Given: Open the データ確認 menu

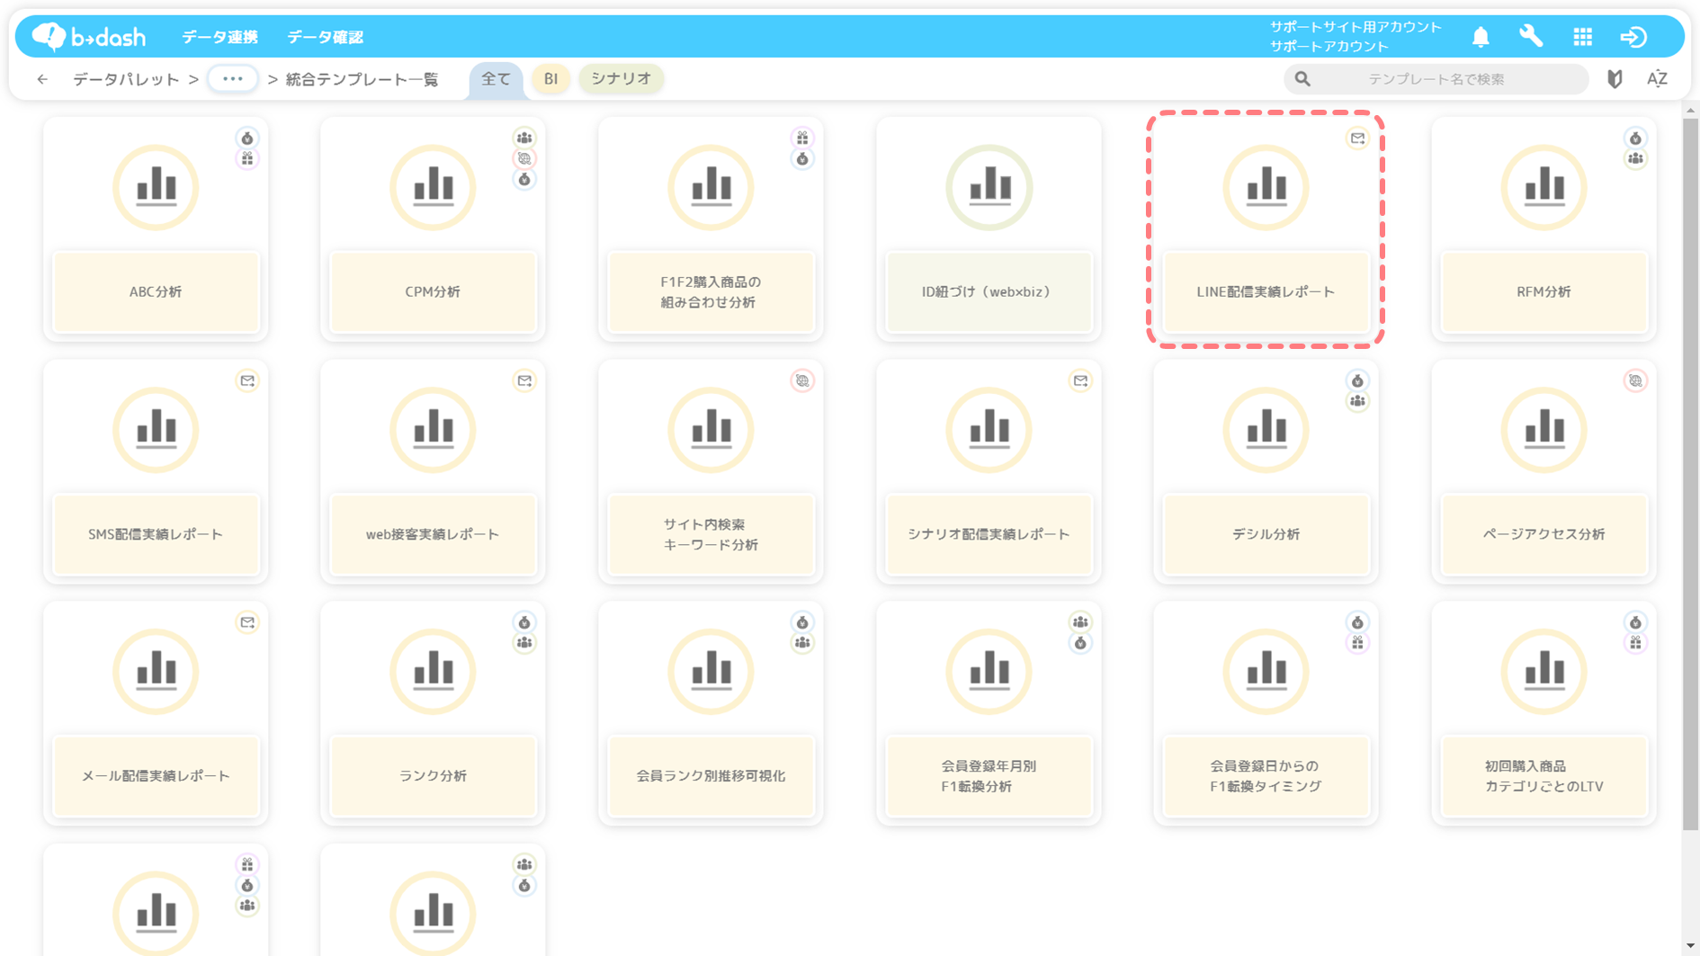Looking at the screenshot, I should [x=325, y=37].
